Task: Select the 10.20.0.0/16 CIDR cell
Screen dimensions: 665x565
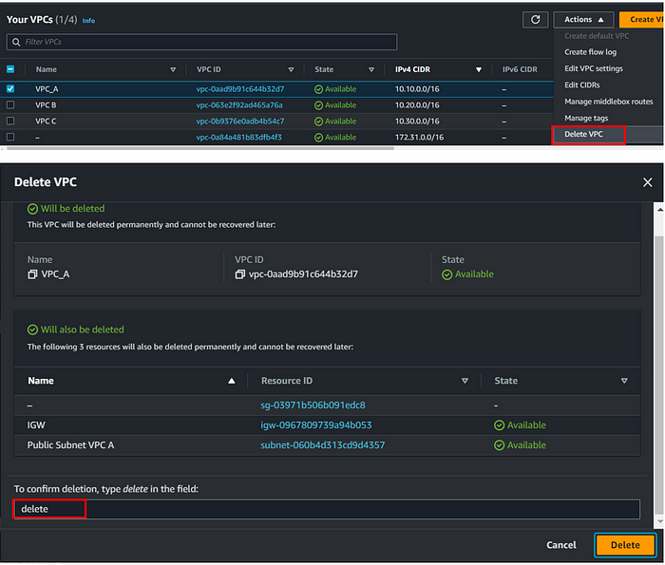Action: click(417, 105)
